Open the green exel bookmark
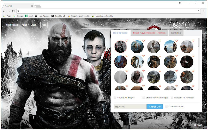The height and width of the screenshot is (130, 208). click(x=29, y=16)
